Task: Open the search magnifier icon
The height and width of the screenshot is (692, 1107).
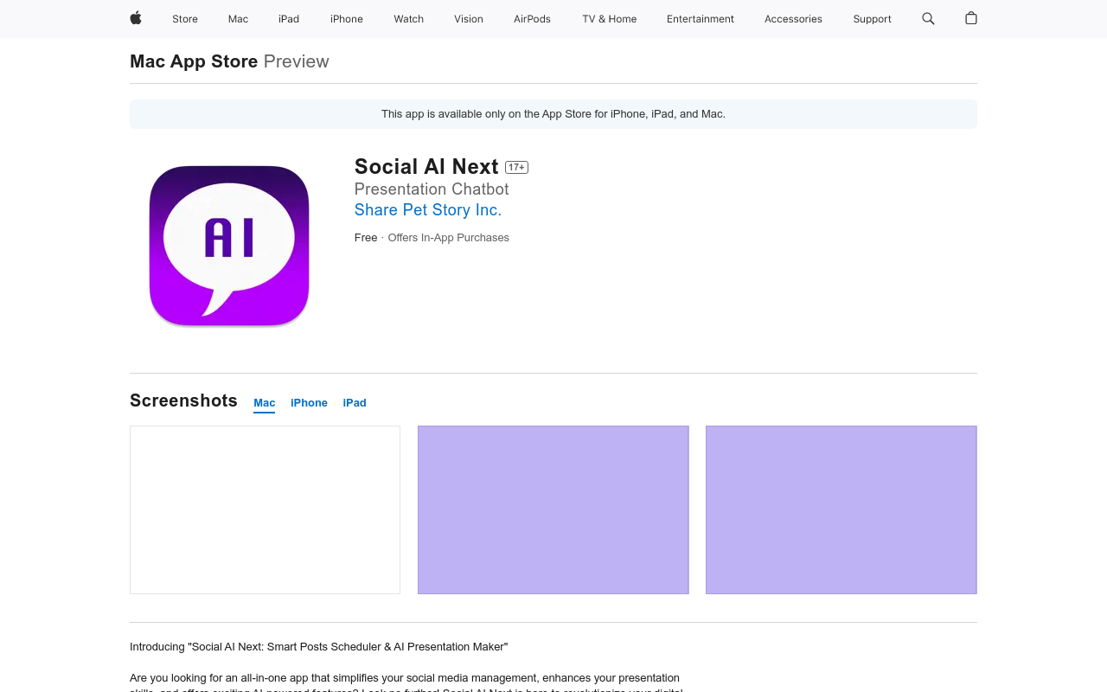Action: point(928,18)
